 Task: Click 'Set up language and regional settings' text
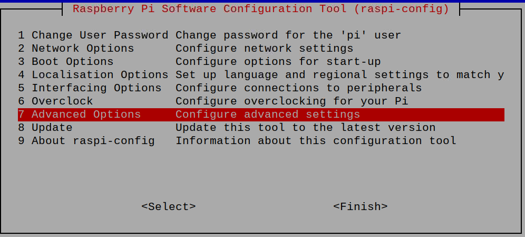[x=302, y=75]
